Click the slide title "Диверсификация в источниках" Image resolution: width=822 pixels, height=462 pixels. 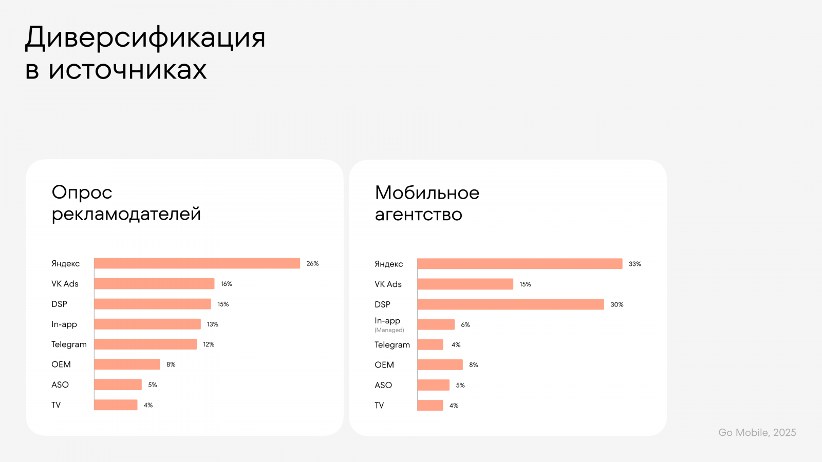click(145, 53)
